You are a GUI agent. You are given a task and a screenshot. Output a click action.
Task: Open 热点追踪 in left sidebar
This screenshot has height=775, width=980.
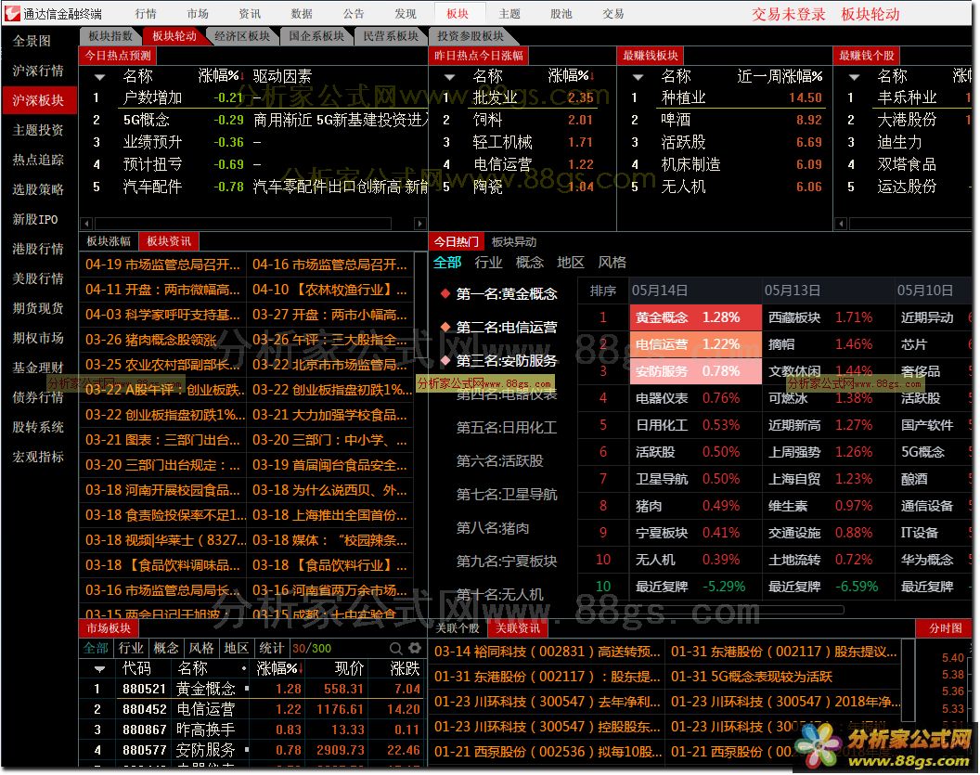pyautogui.click(x=38, y=160)
